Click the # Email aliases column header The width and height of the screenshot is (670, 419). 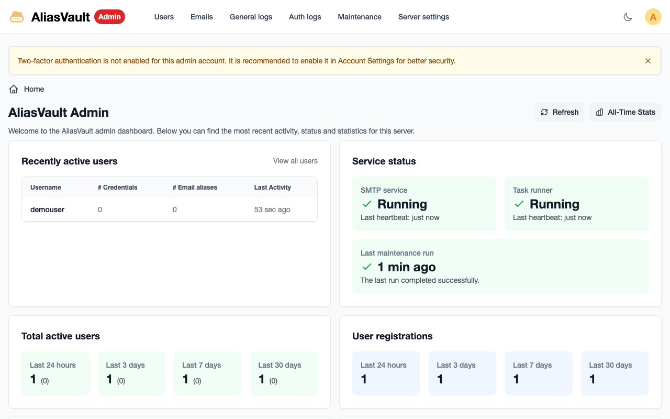pos(195,188)
